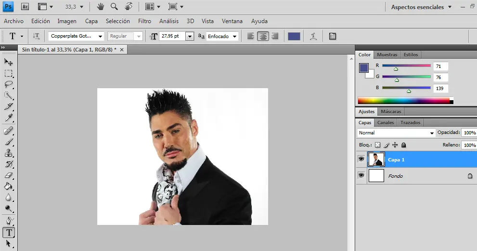
Task: Open the Filtro menu
Action: coord(144,21)
